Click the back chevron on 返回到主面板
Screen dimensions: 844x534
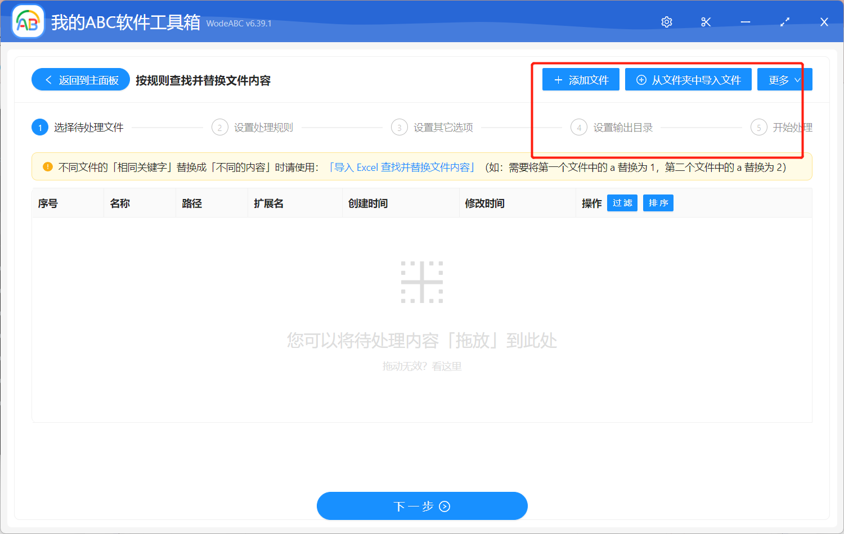coord(48,79)
